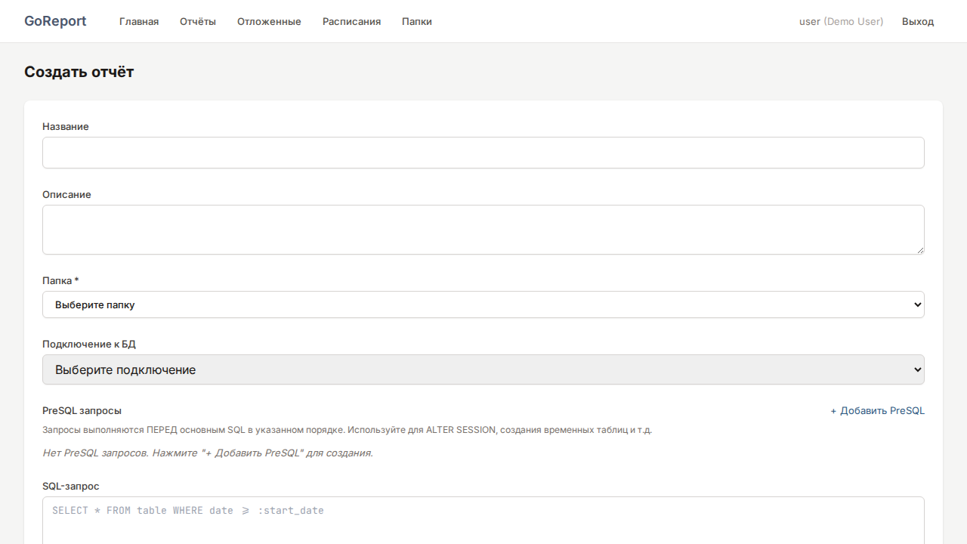Viewport: 967px width, 544px height.
Task: Add a query via + Добавить PreSQL
Action: pos(877,411)
